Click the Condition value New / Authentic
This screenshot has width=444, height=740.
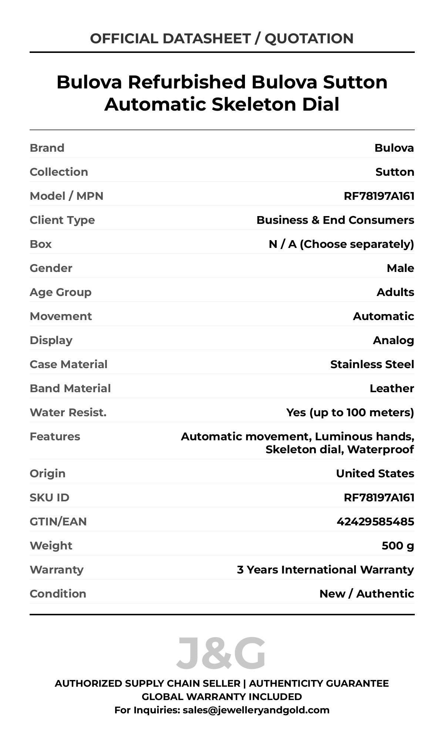coord(367,593)
